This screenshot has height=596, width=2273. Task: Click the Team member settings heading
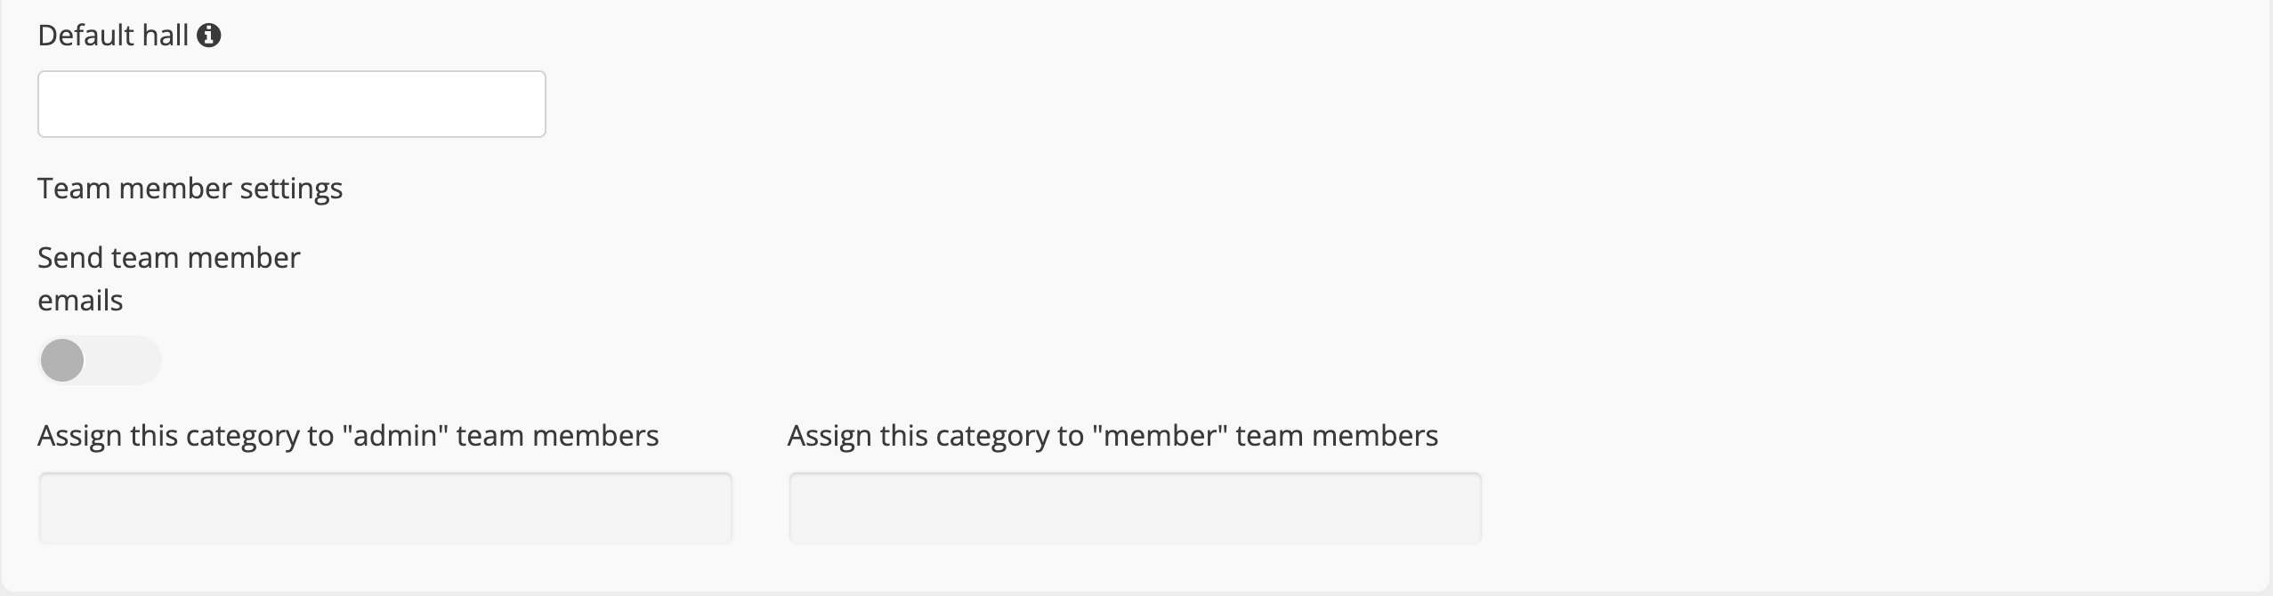pyautogui.click(x=190, y=189)
